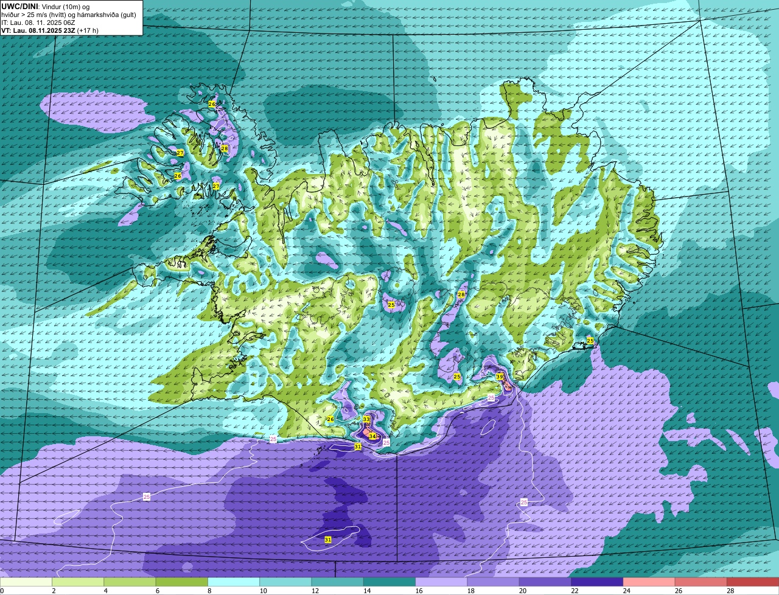Select the 8–10 m/s light cyan legend swatch
The width and height of the screenshot is (779, 595).
point(234,582)
